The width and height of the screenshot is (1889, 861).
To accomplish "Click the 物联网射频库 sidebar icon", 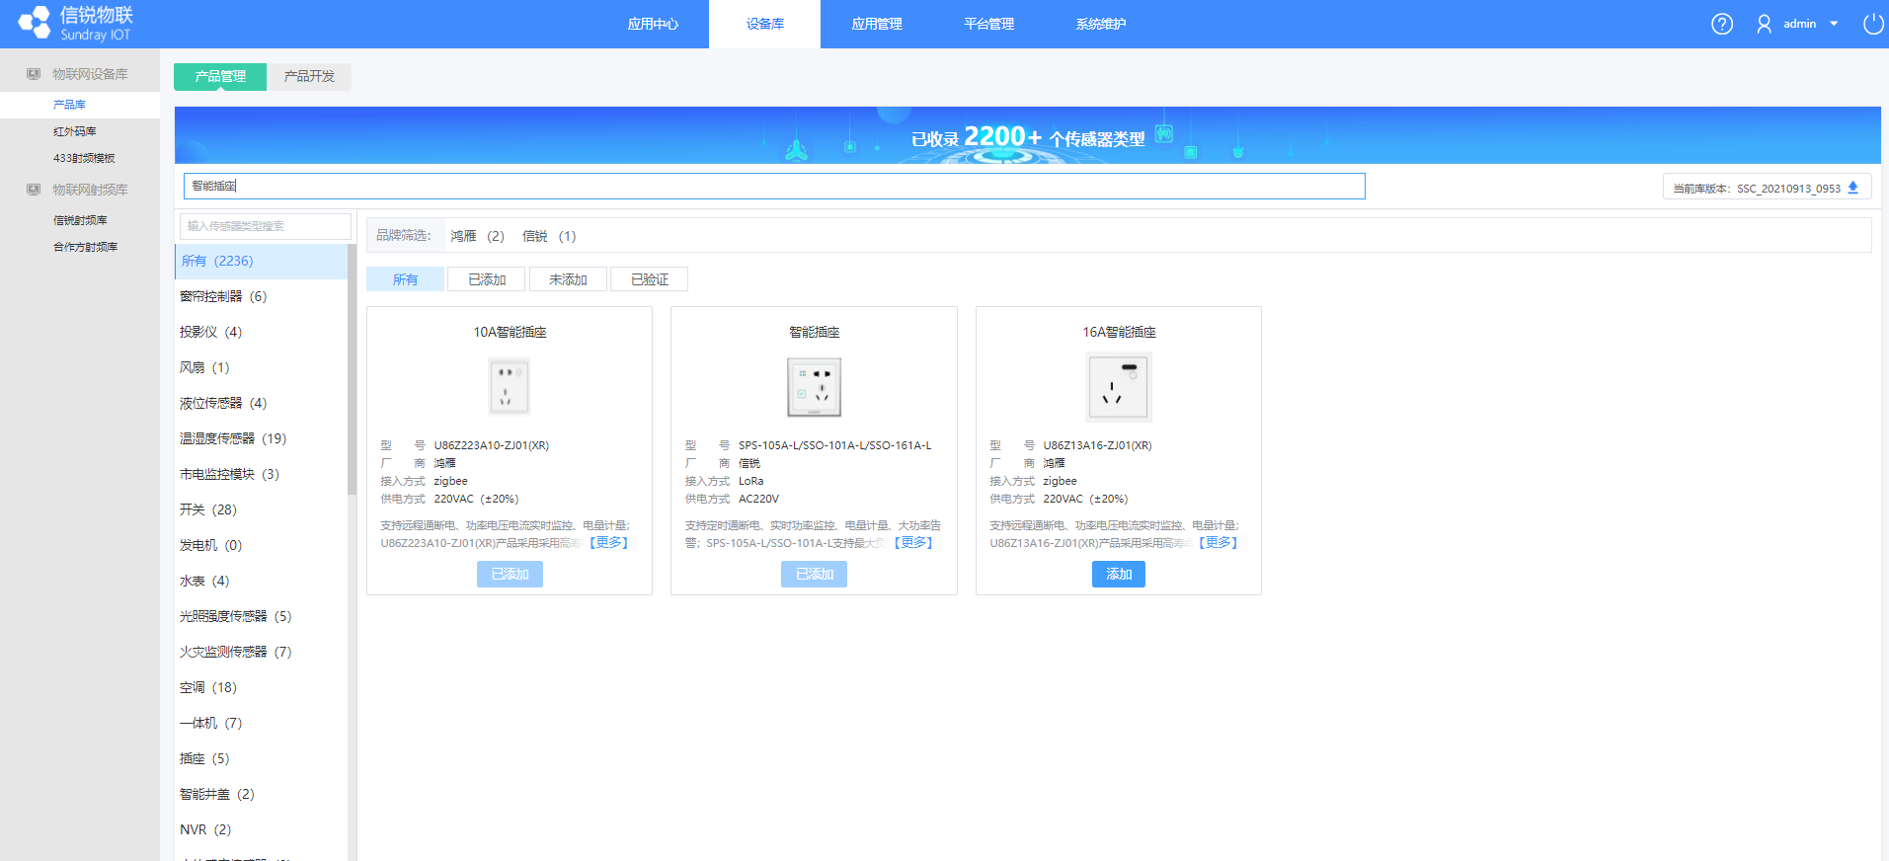I will tap(34, 190).
